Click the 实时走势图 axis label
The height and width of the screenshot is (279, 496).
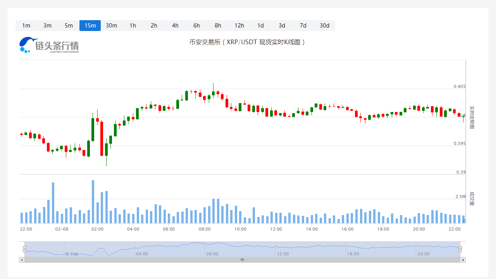coord(472,117)
